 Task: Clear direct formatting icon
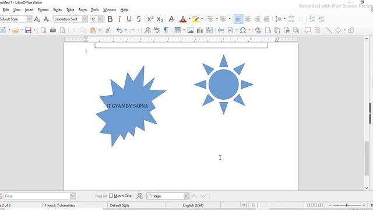tap(171, 19)
